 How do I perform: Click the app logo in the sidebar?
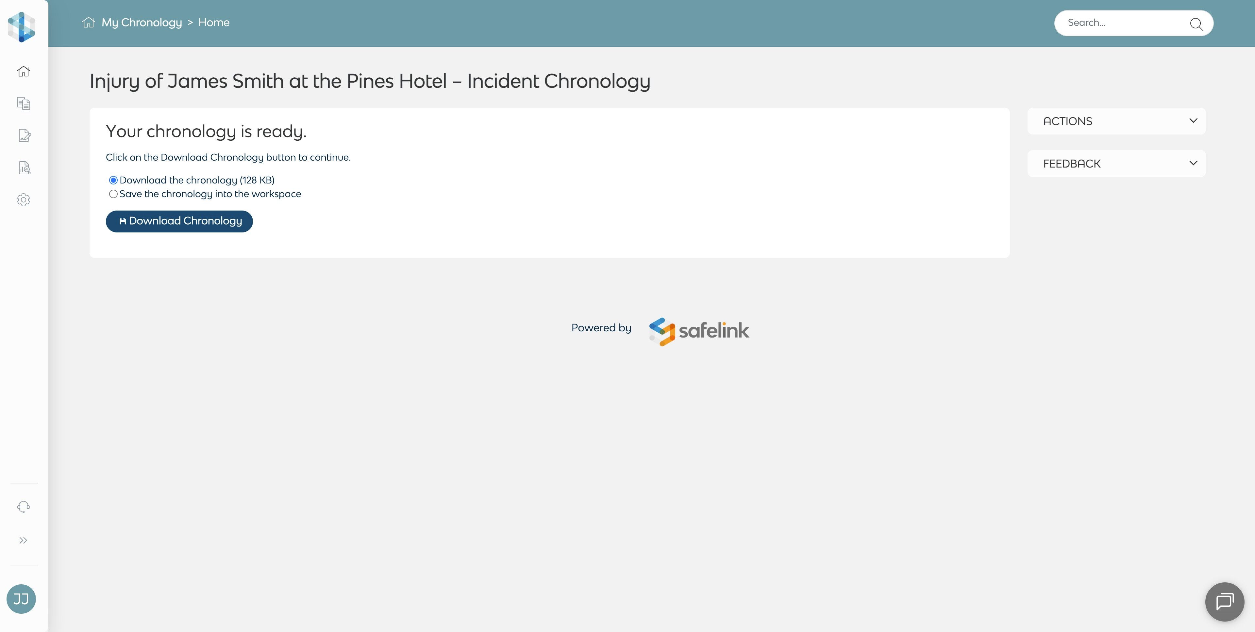22,27
